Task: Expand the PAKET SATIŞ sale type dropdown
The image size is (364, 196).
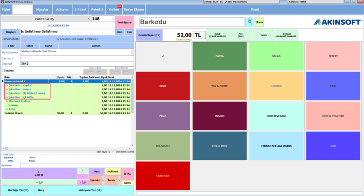Action: 89,19
